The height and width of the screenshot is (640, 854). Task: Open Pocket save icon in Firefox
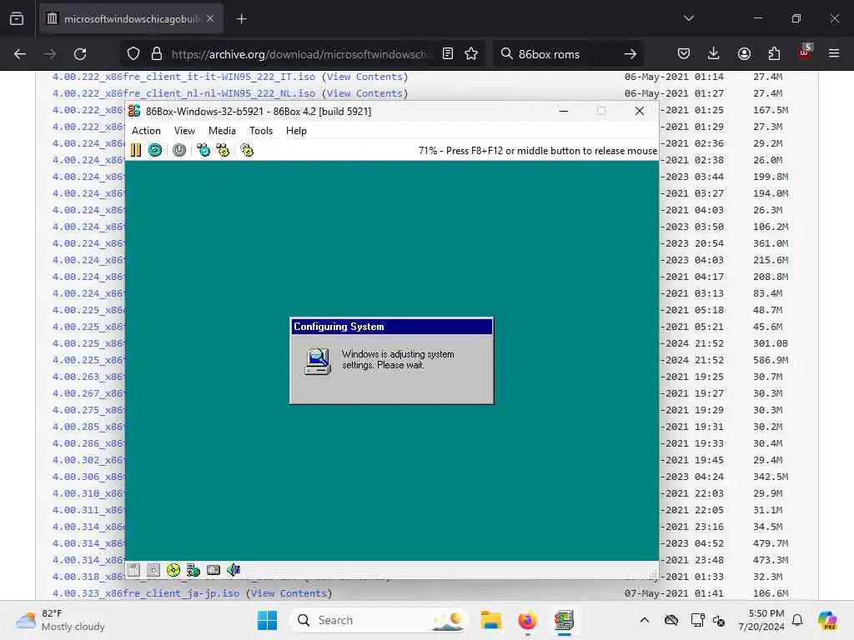pos(684,53)
